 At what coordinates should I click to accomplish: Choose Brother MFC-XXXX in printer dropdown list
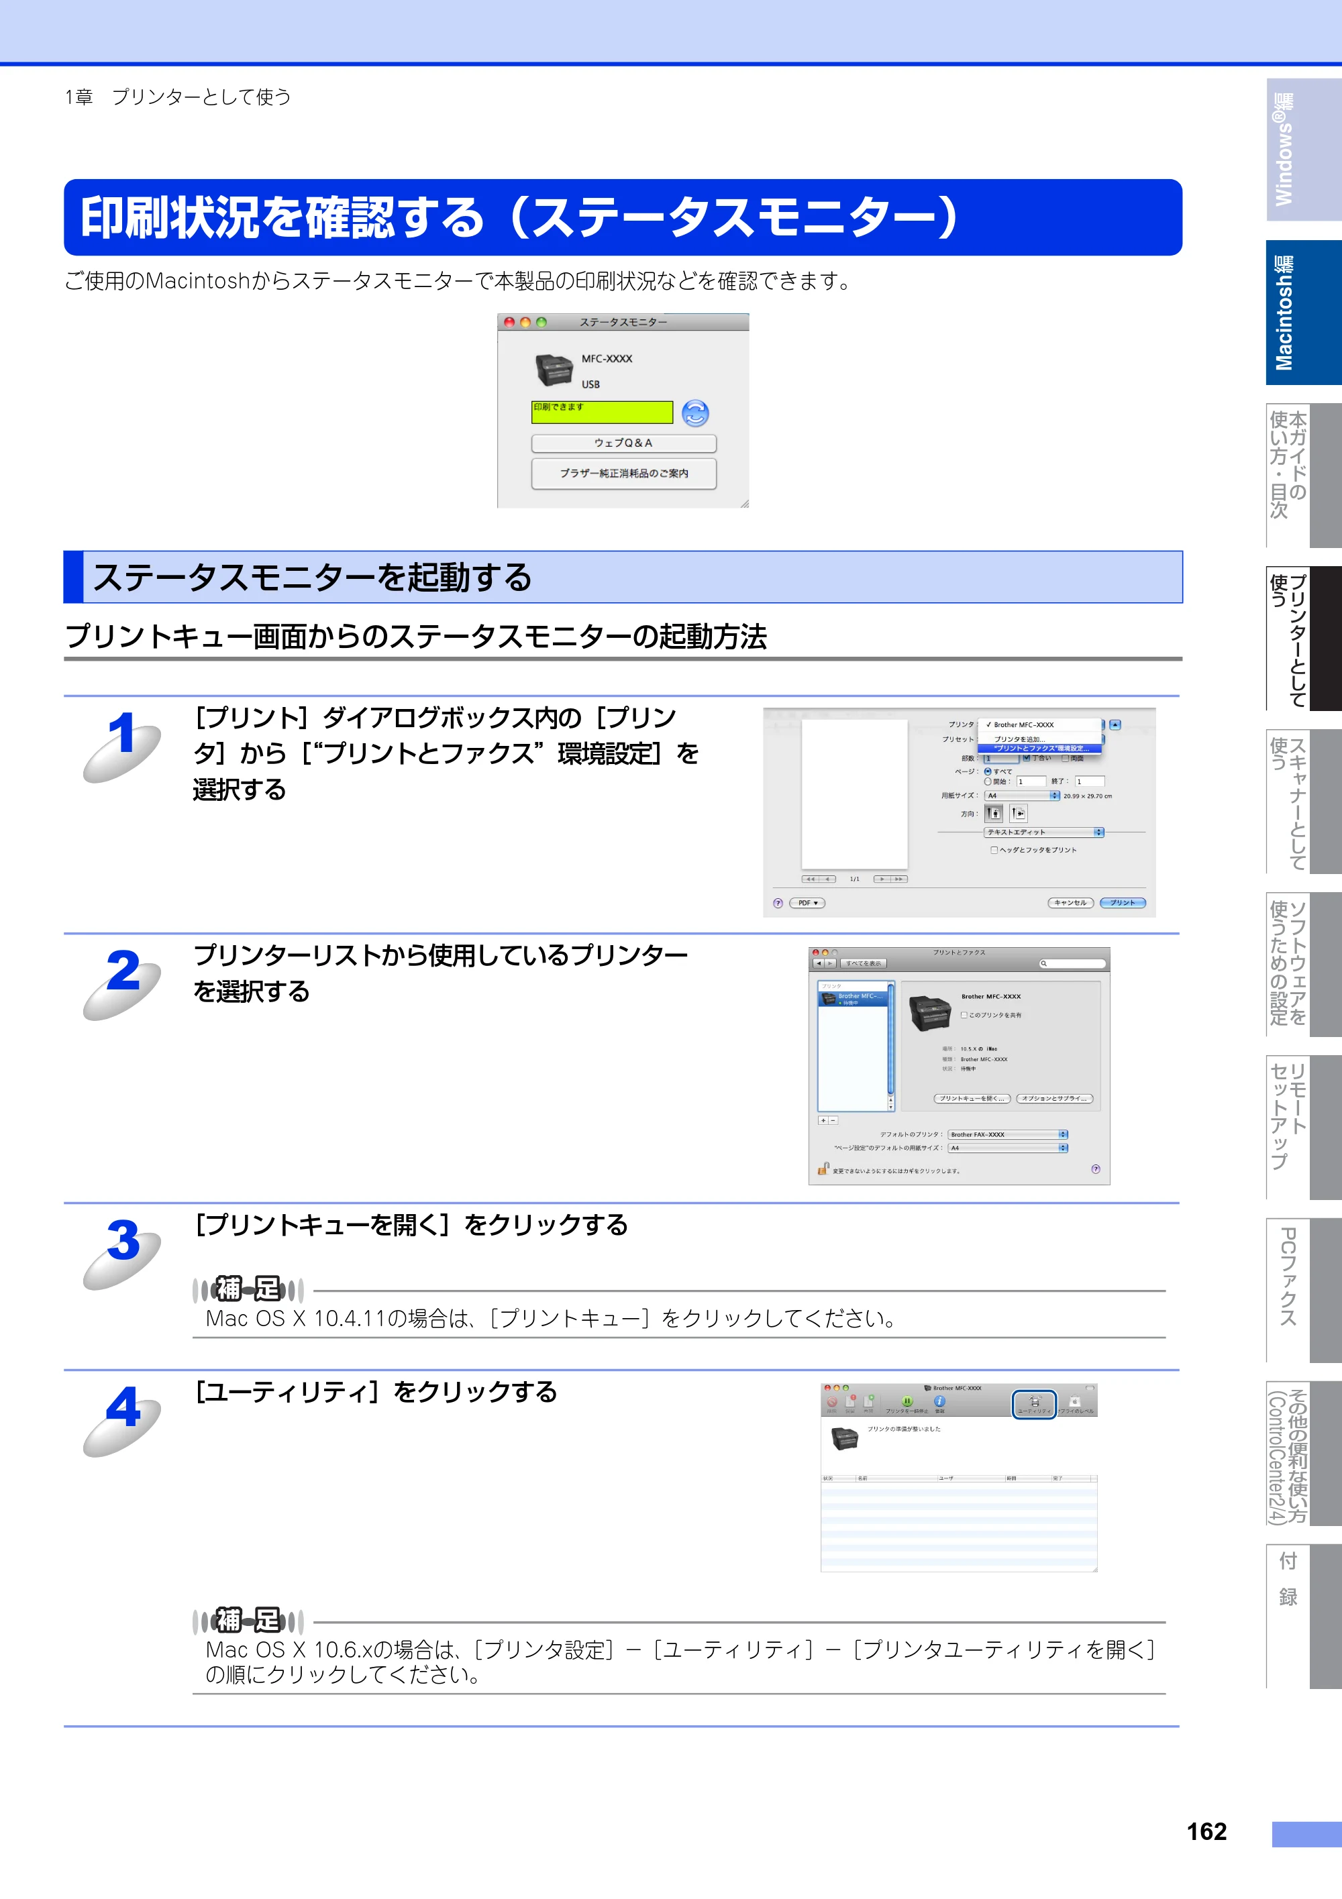point(1039,724)
